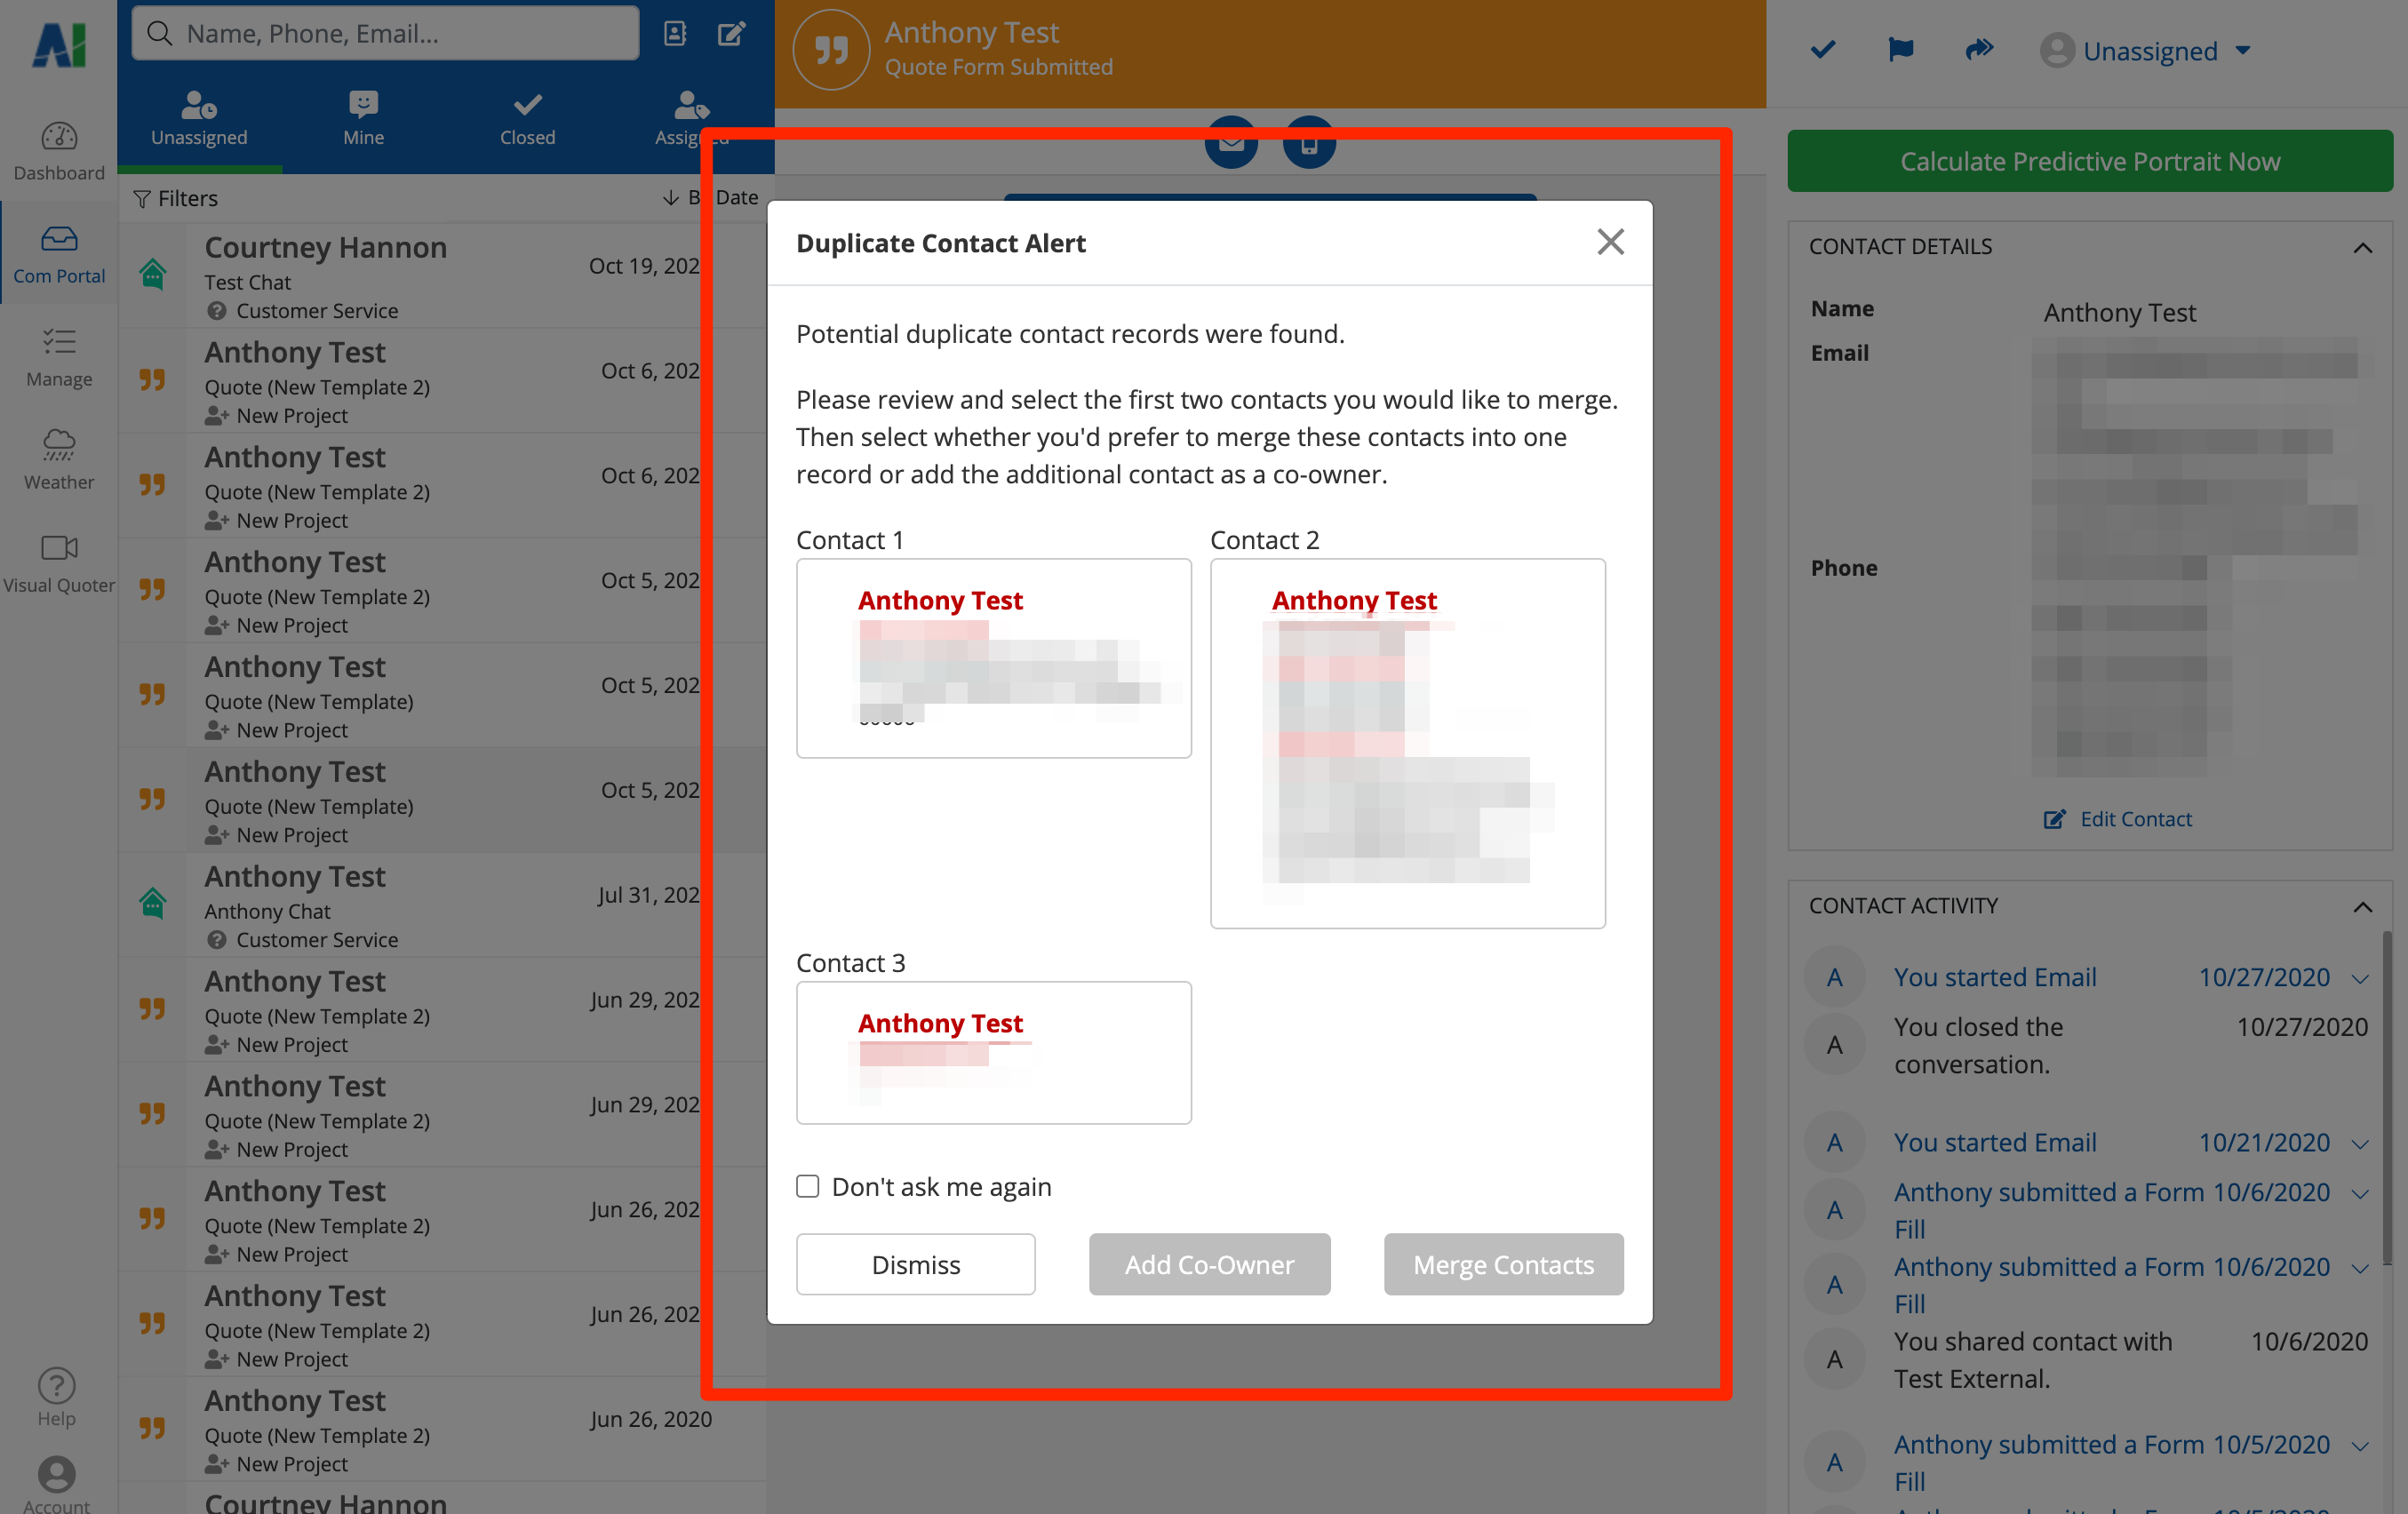Click the forward share arrow icon

click(1978, 49)
